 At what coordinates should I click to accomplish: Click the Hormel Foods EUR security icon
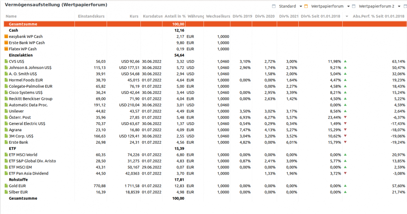click(6, 80)
